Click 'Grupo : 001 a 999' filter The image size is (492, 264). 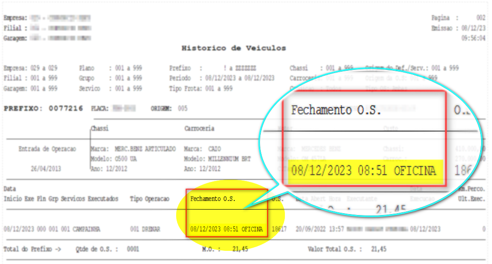[x=111, y=78]
